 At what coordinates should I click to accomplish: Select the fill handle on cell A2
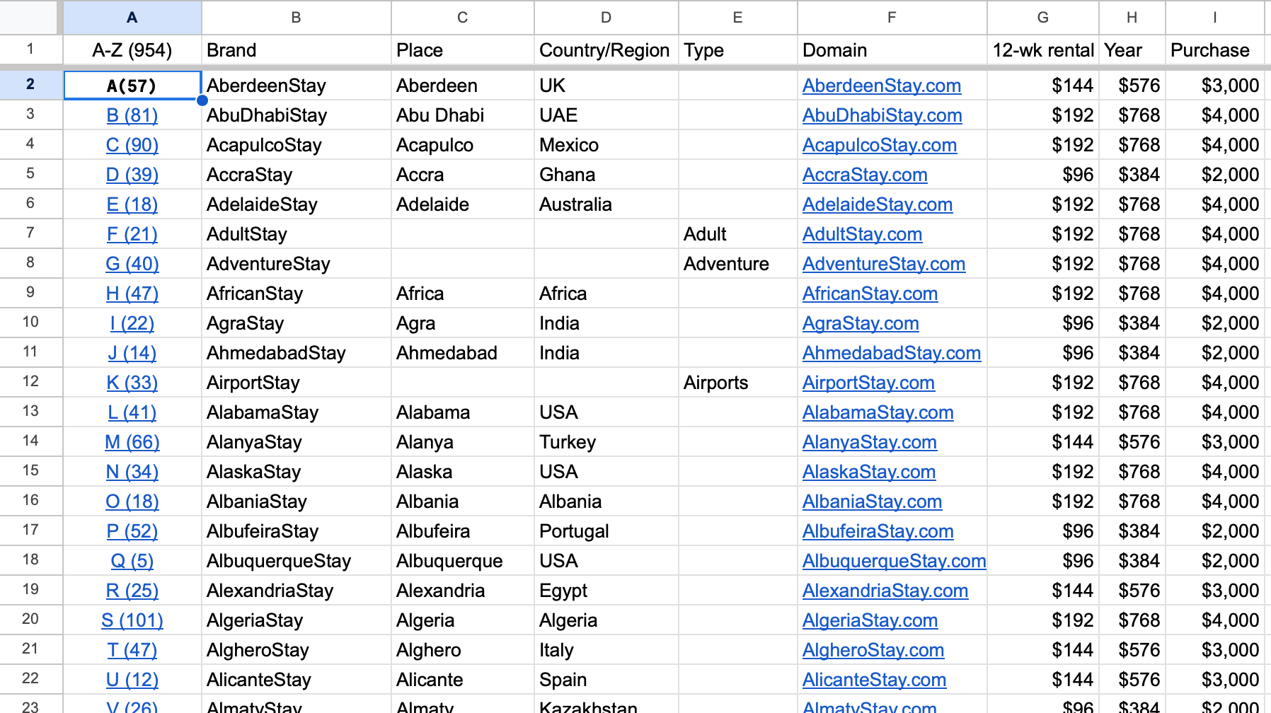pyautogui.click(x=202, y=100)
